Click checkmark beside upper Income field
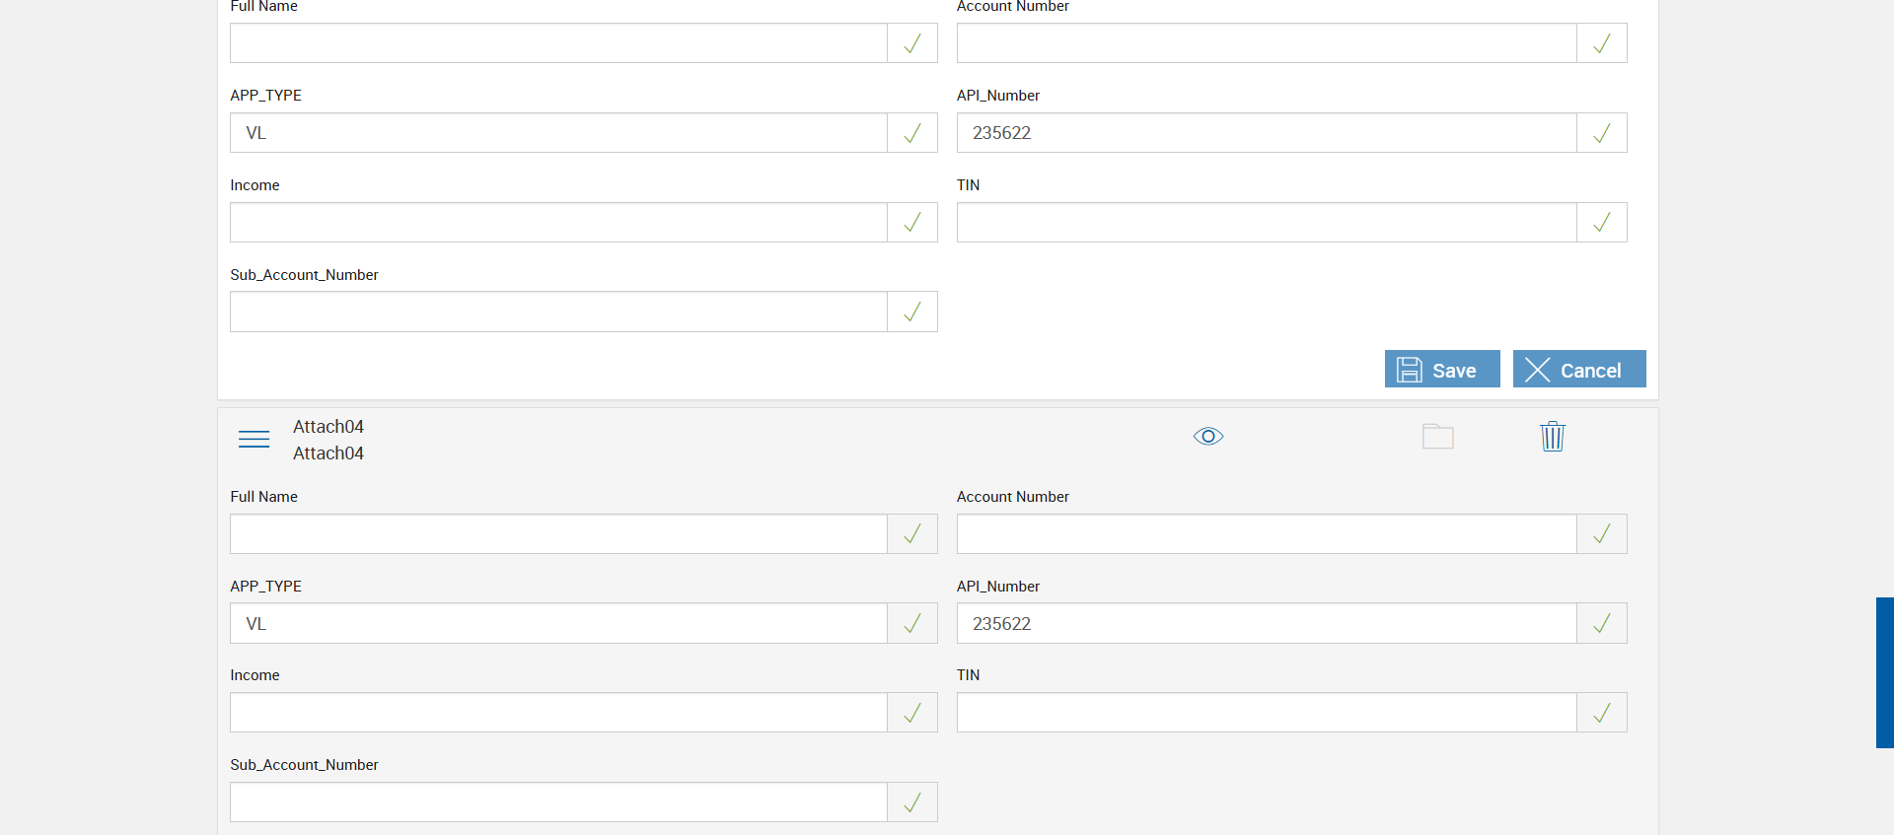 tap(912, 223)
